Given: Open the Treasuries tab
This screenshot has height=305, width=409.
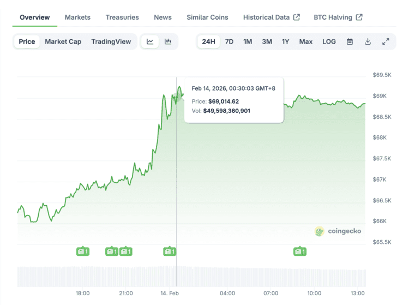Looking at the screenshot, I should [122, 17].
